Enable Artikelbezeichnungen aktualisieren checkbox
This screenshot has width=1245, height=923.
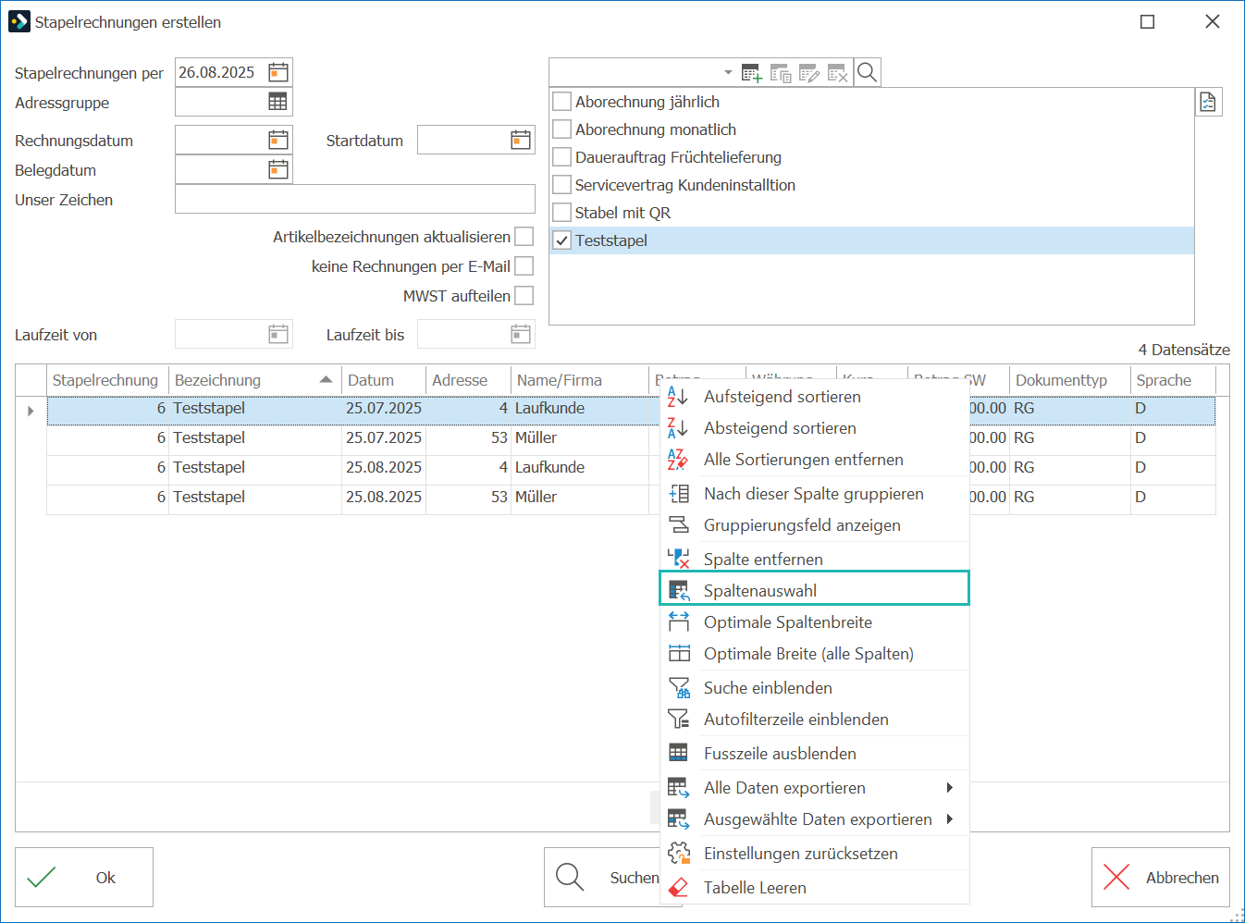click(524, 237)
